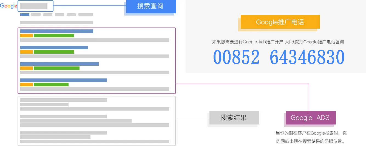Click the last grey tab under search box
Screen dimensions: 366x146
86,14
